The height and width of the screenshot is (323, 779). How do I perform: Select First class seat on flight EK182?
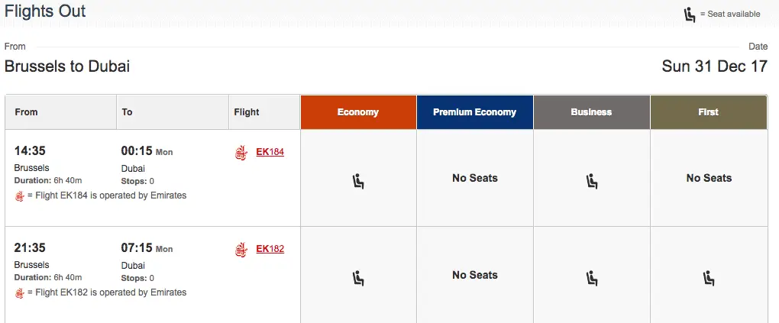[709, 278]
